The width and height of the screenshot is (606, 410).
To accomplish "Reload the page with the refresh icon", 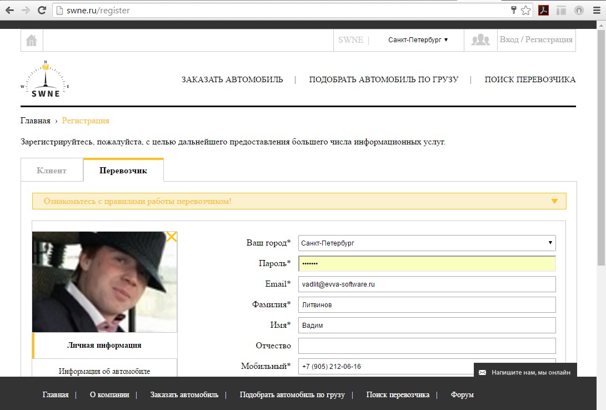I will click(x=42, y=11).
